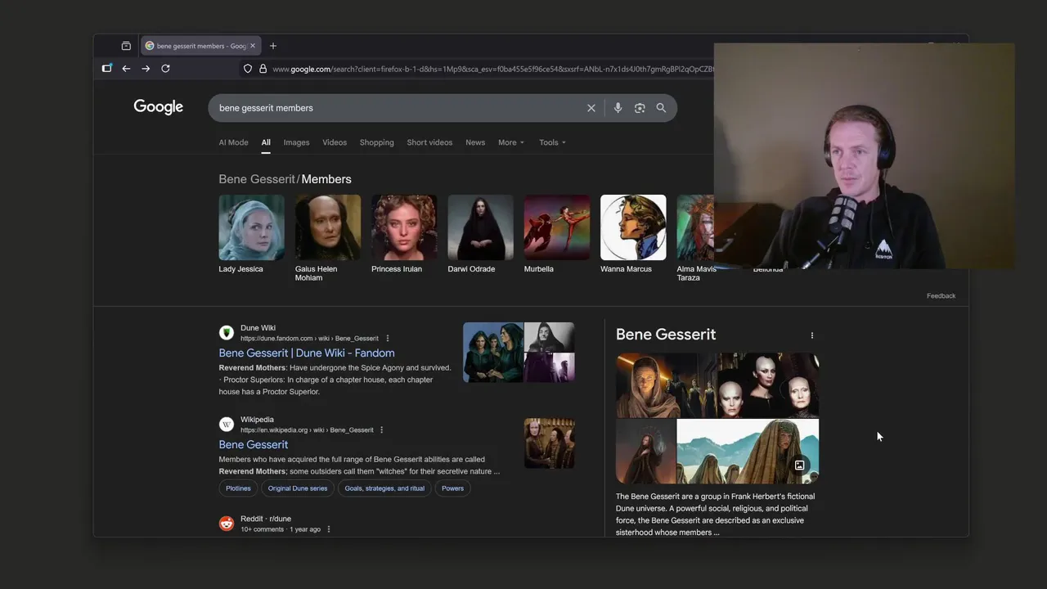Click the image gallery icon on panel photos
The image size is (1047, 589).
tap(800, 465)
